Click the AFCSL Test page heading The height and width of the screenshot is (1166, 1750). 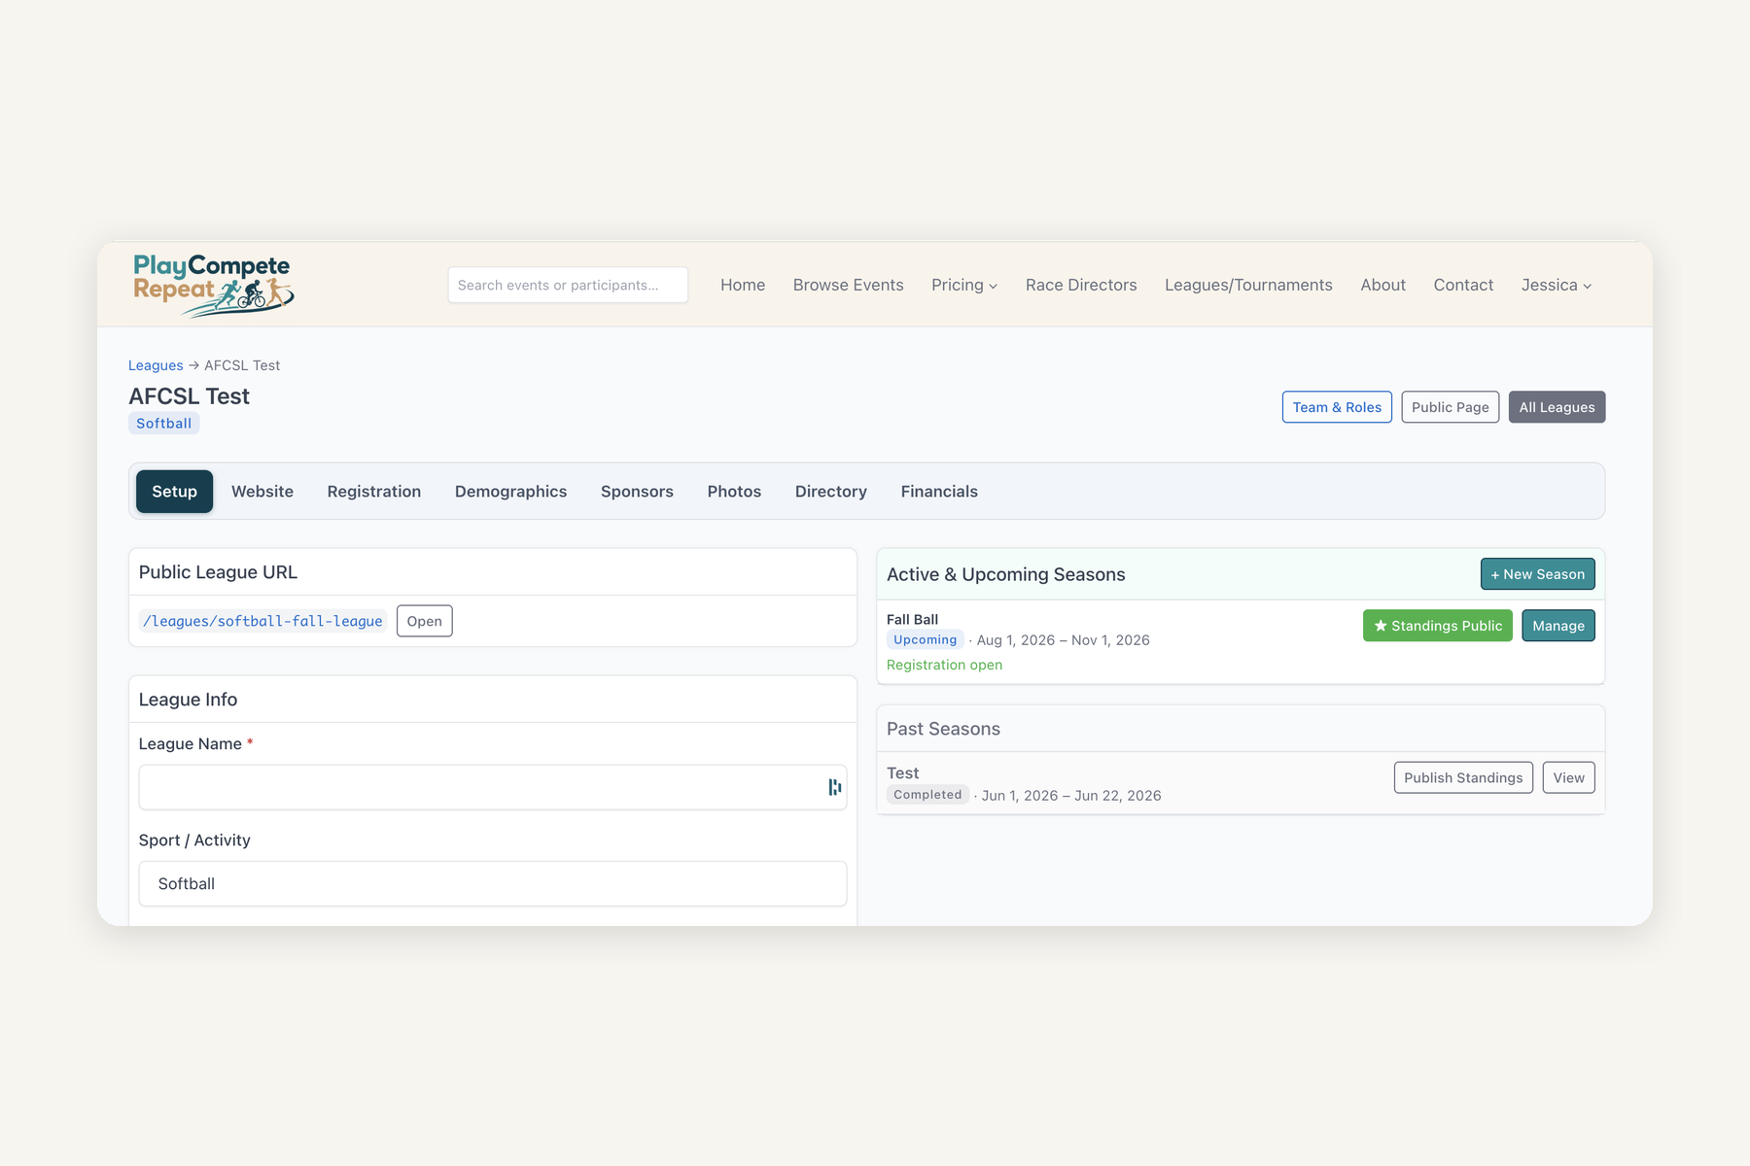(x=189, y=396)
